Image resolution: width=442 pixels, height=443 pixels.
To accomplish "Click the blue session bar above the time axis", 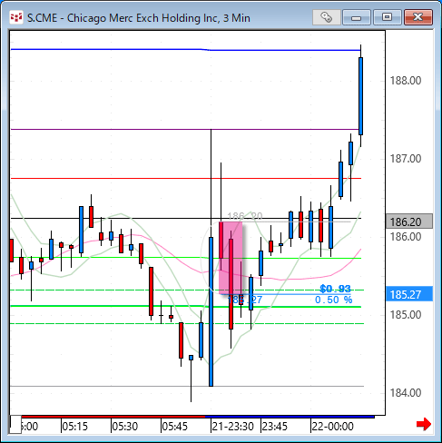I will coord(290,417).
